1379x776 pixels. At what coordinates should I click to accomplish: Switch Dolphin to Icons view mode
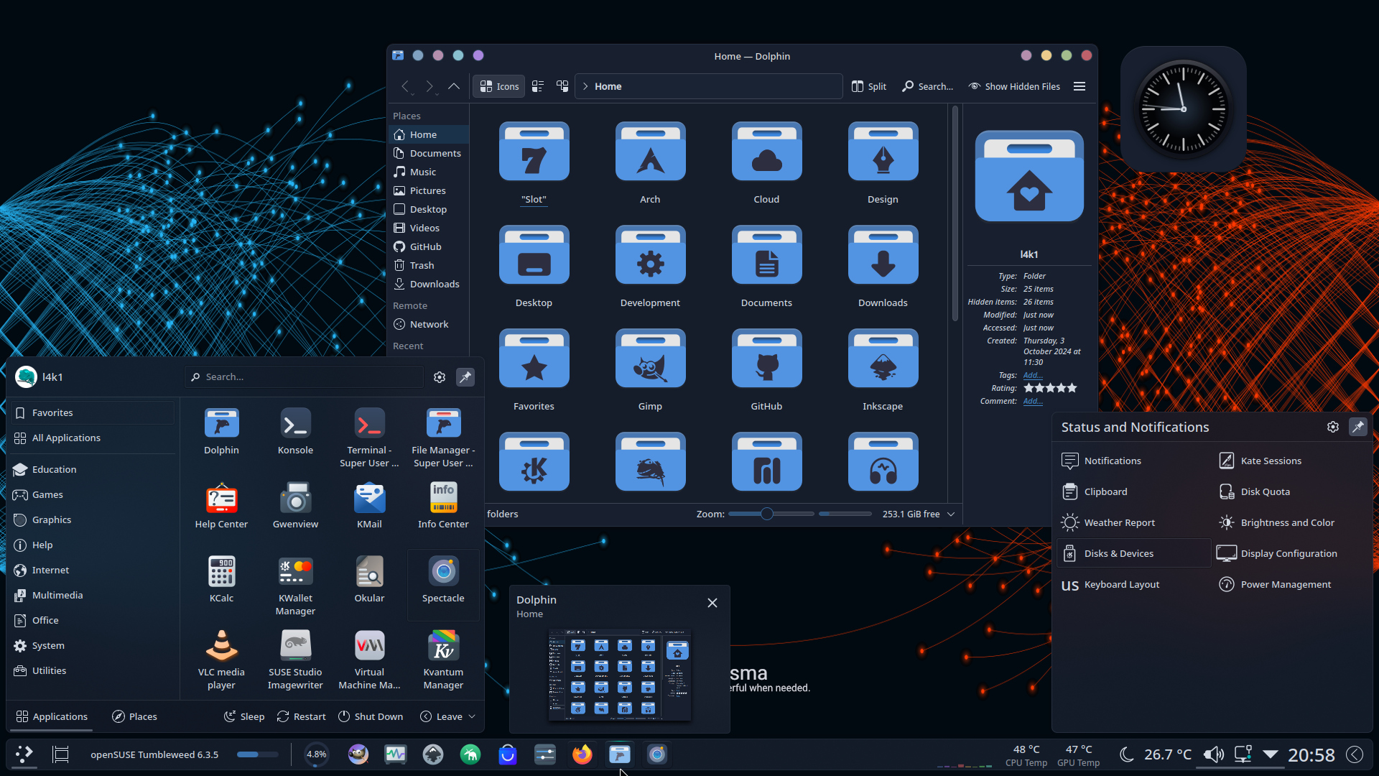pos(499,86)
